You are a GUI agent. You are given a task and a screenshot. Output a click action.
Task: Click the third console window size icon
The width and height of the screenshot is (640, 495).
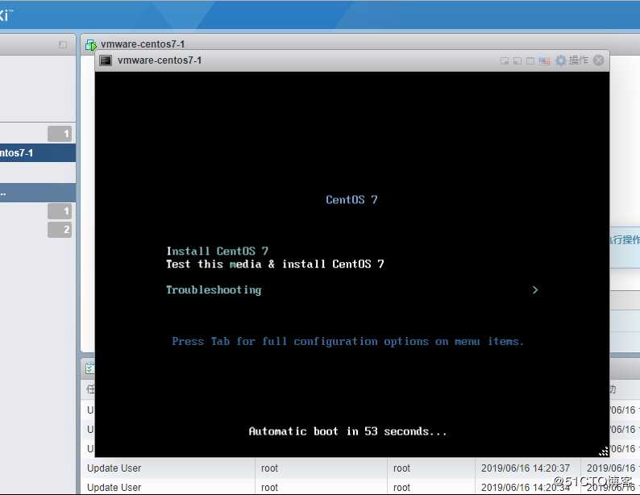pyautogui.click(x=530, y=60)
